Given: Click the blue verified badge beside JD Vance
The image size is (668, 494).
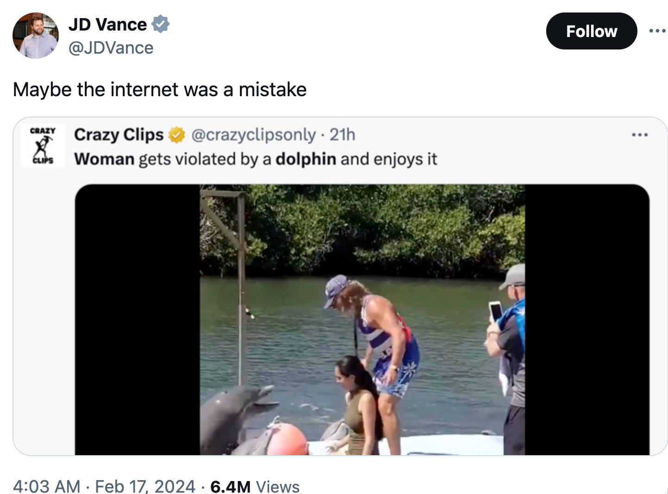Looking at the screenshot, I should tap(160, 24).
